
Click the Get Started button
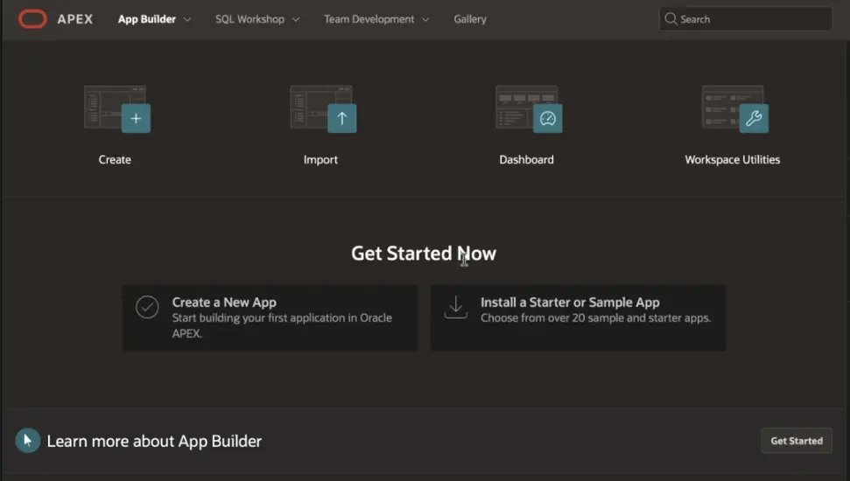coord(797,441)
